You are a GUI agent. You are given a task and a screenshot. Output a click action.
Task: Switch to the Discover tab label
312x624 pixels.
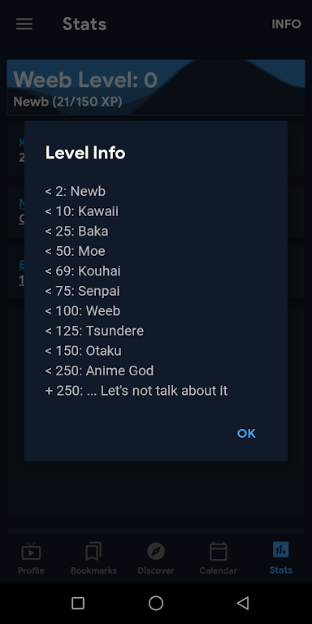156,570
